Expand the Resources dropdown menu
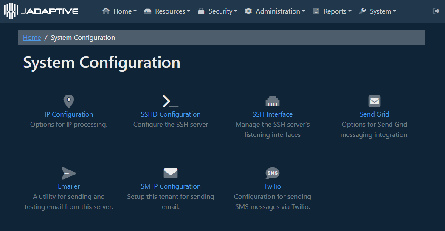 point(167,11)
